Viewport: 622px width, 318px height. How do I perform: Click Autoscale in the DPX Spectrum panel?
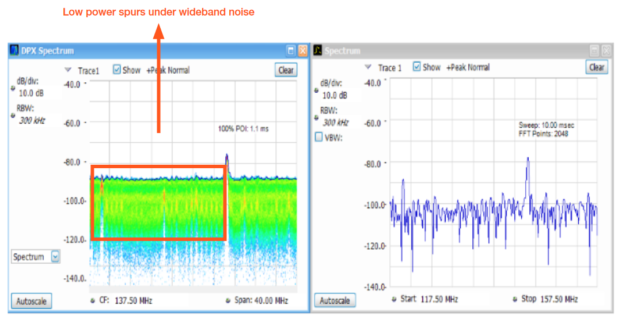click(31, 301)
